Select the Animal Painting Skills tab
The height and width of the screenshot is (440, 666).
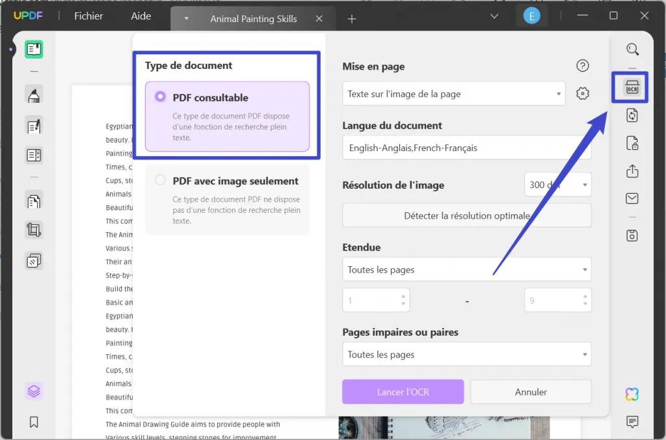pyautogui.click(x=252, y=18)
